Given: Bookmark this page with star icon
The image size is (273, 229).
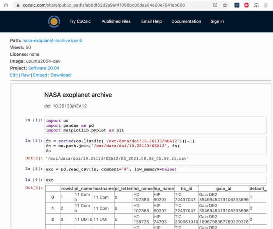Looking at the screenshot, I should point(225,5).
